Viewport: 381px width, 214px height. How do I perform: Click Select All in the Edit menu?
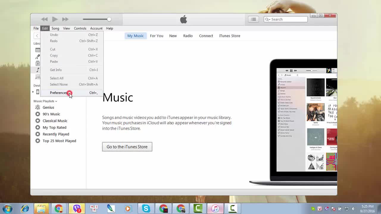point(72,78)
